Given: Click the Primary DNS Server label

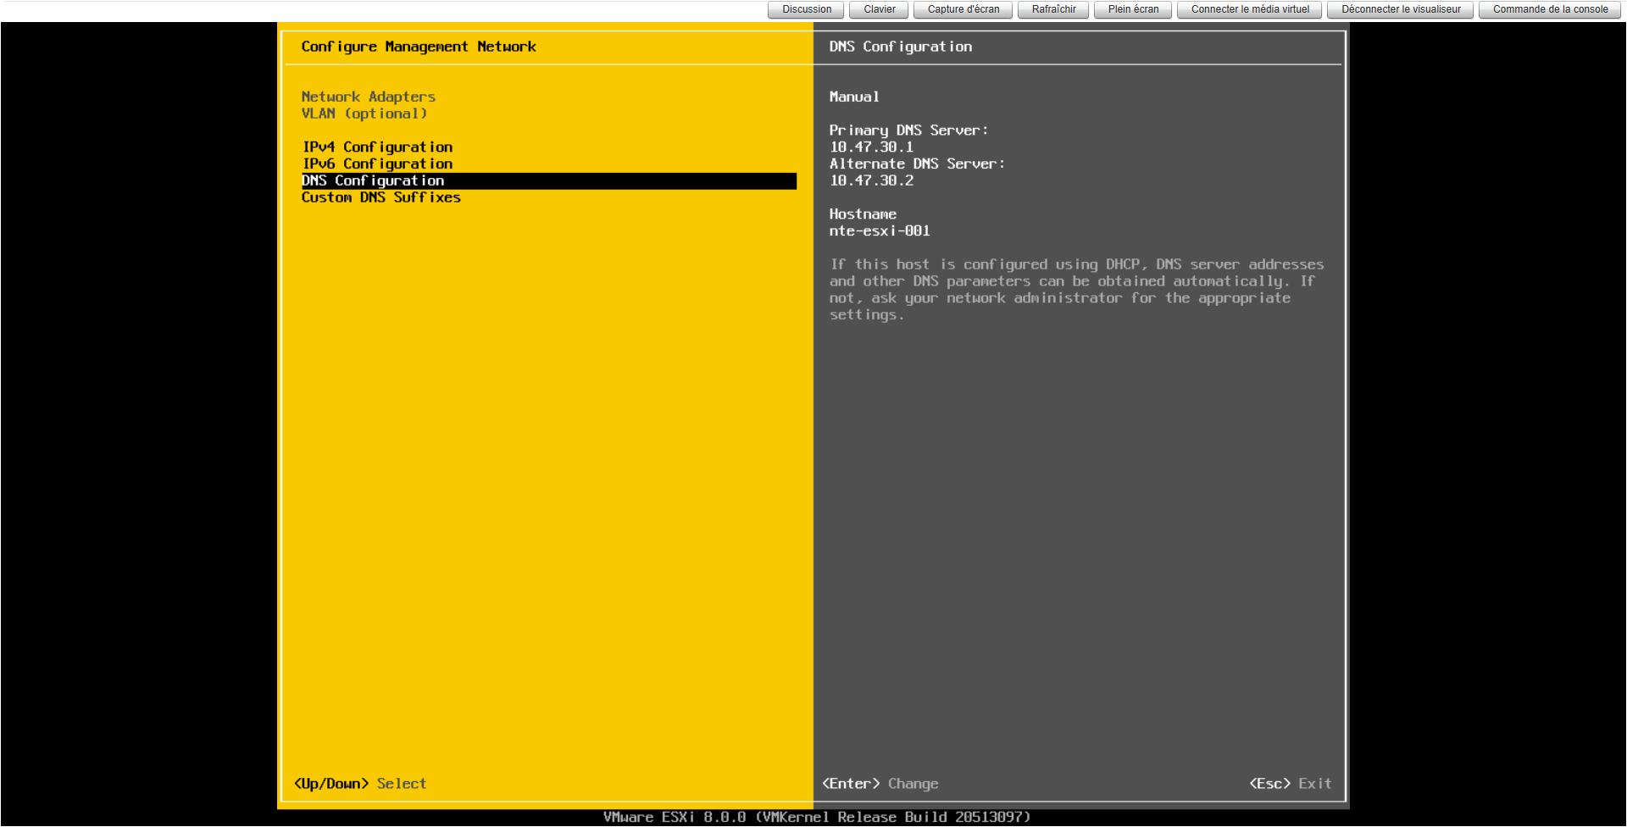Looking at the screenshot, I should click(908, 130).
